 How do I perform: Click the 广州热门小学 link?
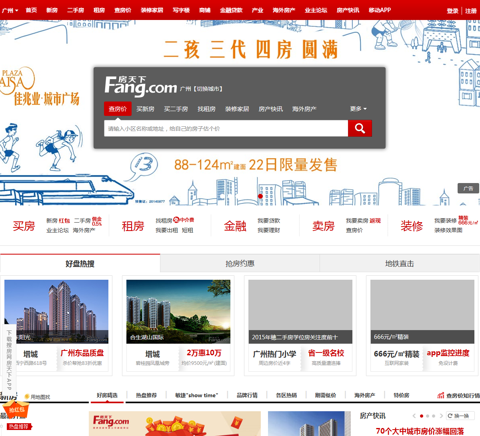[274, 354]
